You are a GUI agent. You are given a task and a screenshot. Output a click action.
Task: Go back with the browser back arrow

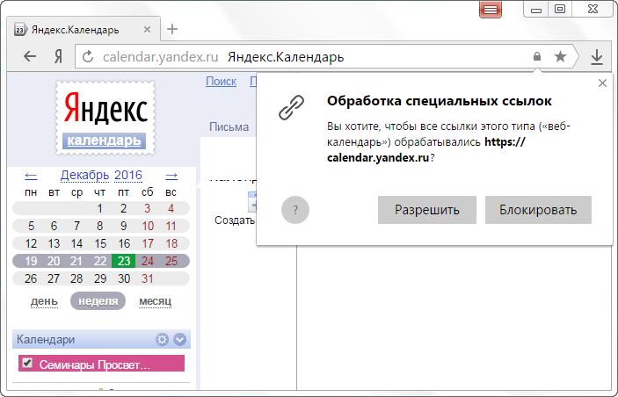[x=30, y=57]
